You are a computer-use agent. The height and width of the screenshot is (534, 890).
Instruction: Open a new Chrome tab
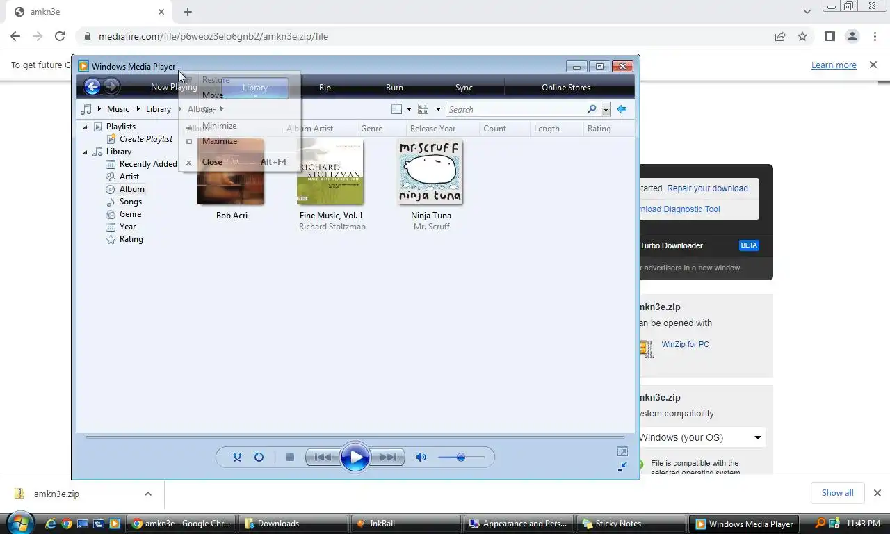[x=188, y=12]
